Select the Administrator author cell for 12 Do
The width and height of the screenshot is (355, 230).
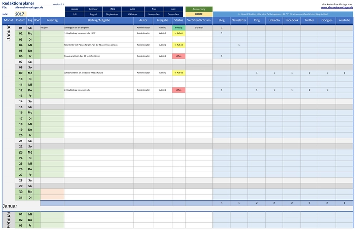[x=143, y=90]
